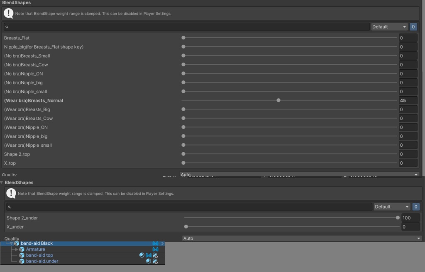Click the prefab cube icon of band-aid Black

[17, 243]
